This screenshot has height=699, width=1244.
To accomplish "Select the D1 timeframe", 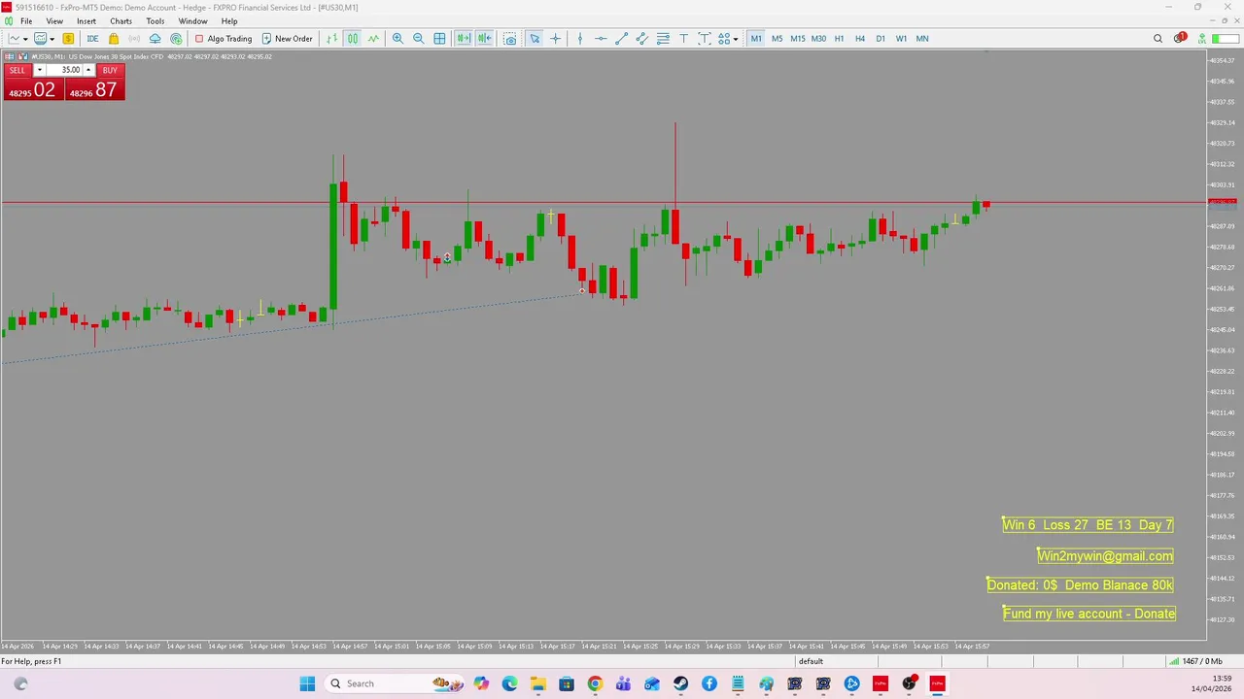I will pos(881,39).
